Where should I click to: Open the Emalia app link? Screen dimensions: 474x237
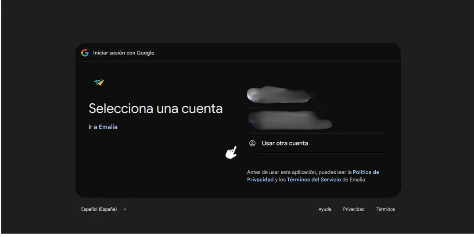click(108, 127)
